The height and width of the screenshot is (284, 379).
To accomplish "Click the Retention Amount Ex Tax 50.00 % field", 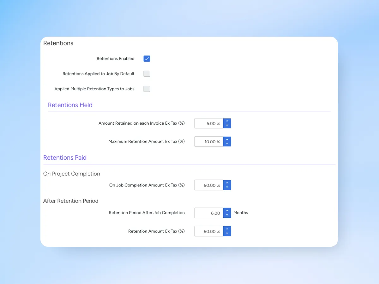I will [209, 231].
